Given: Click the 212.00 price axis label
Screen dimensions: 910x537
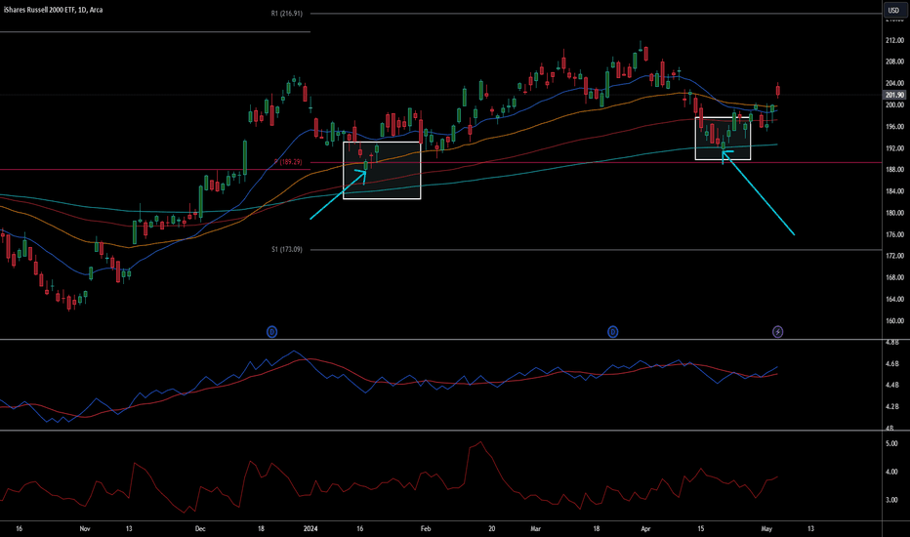Looking at the screenshot, I should pyautogui.click(x=895, y=41).
